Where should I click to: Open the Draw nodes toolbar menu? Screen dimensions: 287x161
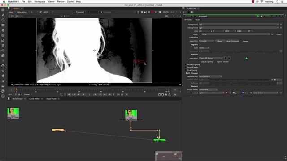[x=3, y=15]
